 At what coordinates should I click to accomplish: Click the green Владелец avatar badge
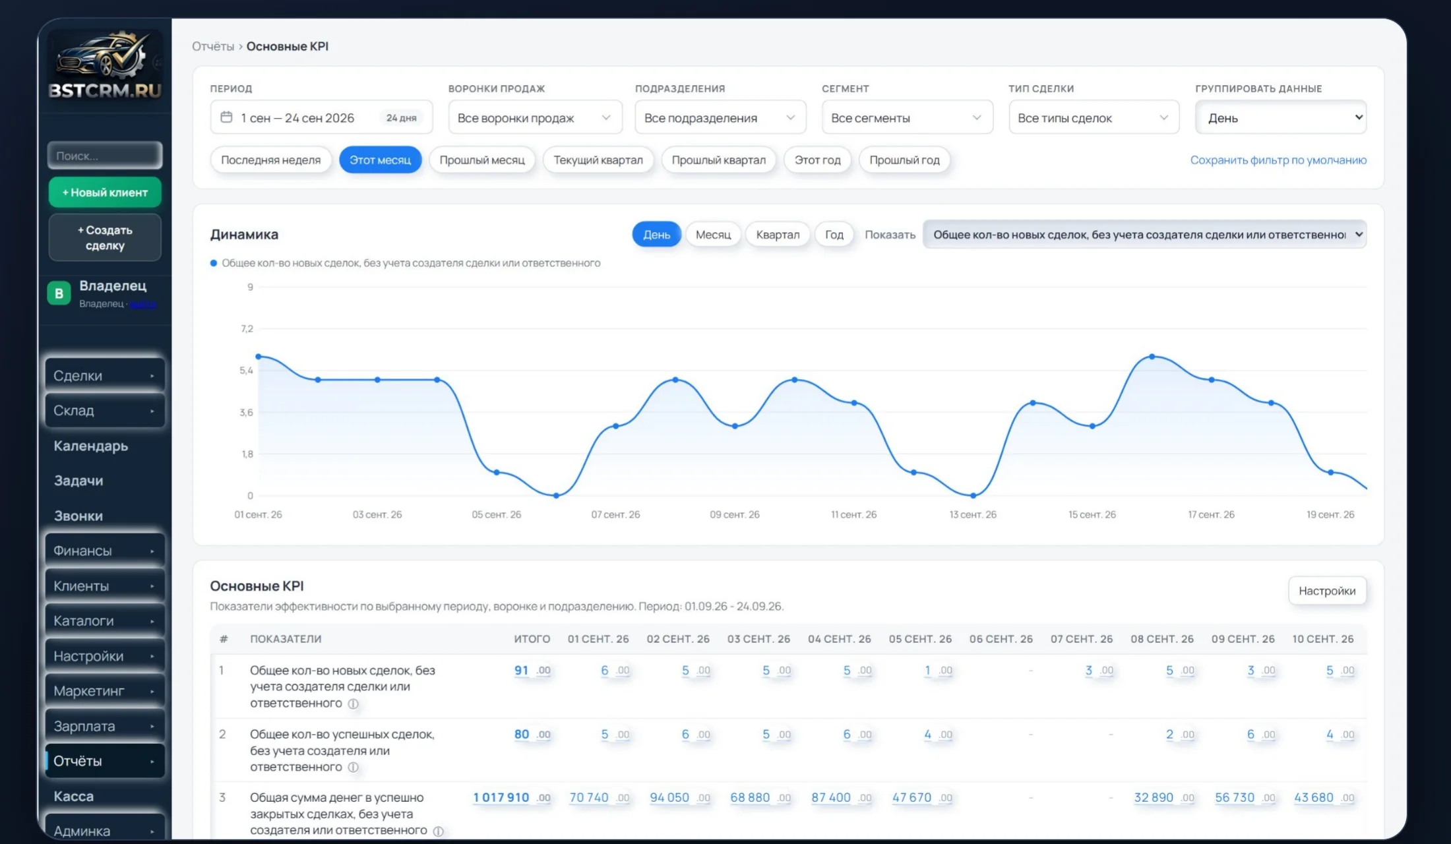[x=59, y=293]
